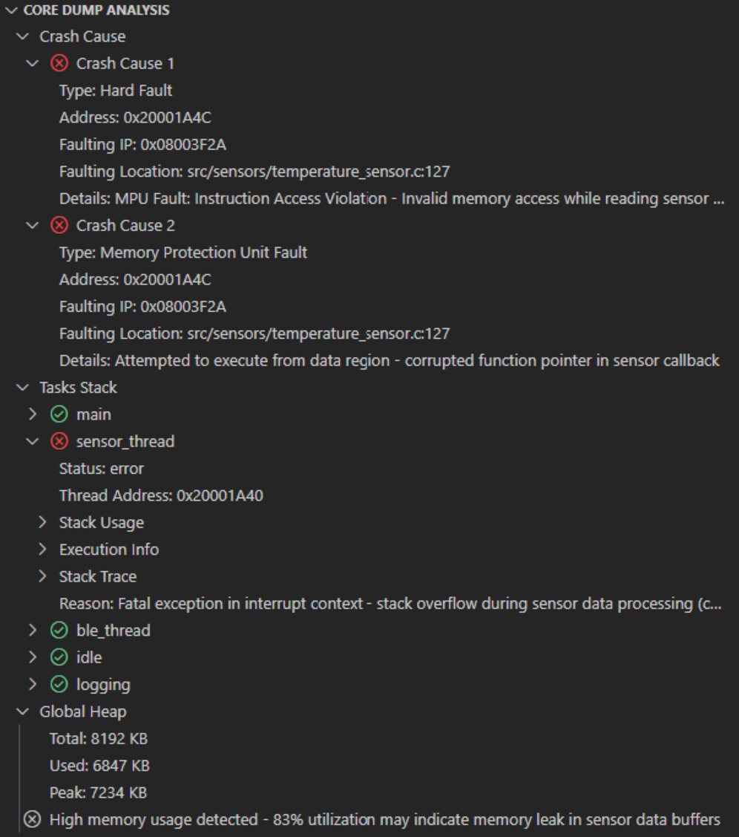This screenshot has height=837, width=739.
Task: Click the green check icon next to logging
Action: [x=59, y=685]
